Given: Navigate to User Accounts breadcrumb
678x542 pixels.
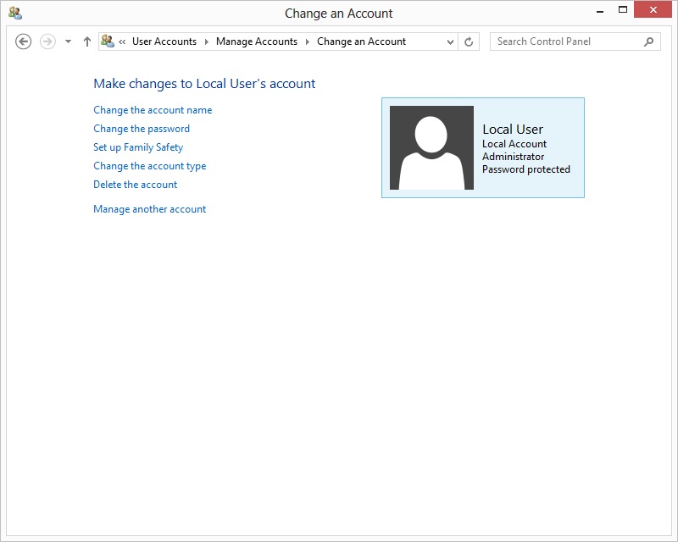Looking at the screenshot, I should pyautogui.click(x=164, y=41).
